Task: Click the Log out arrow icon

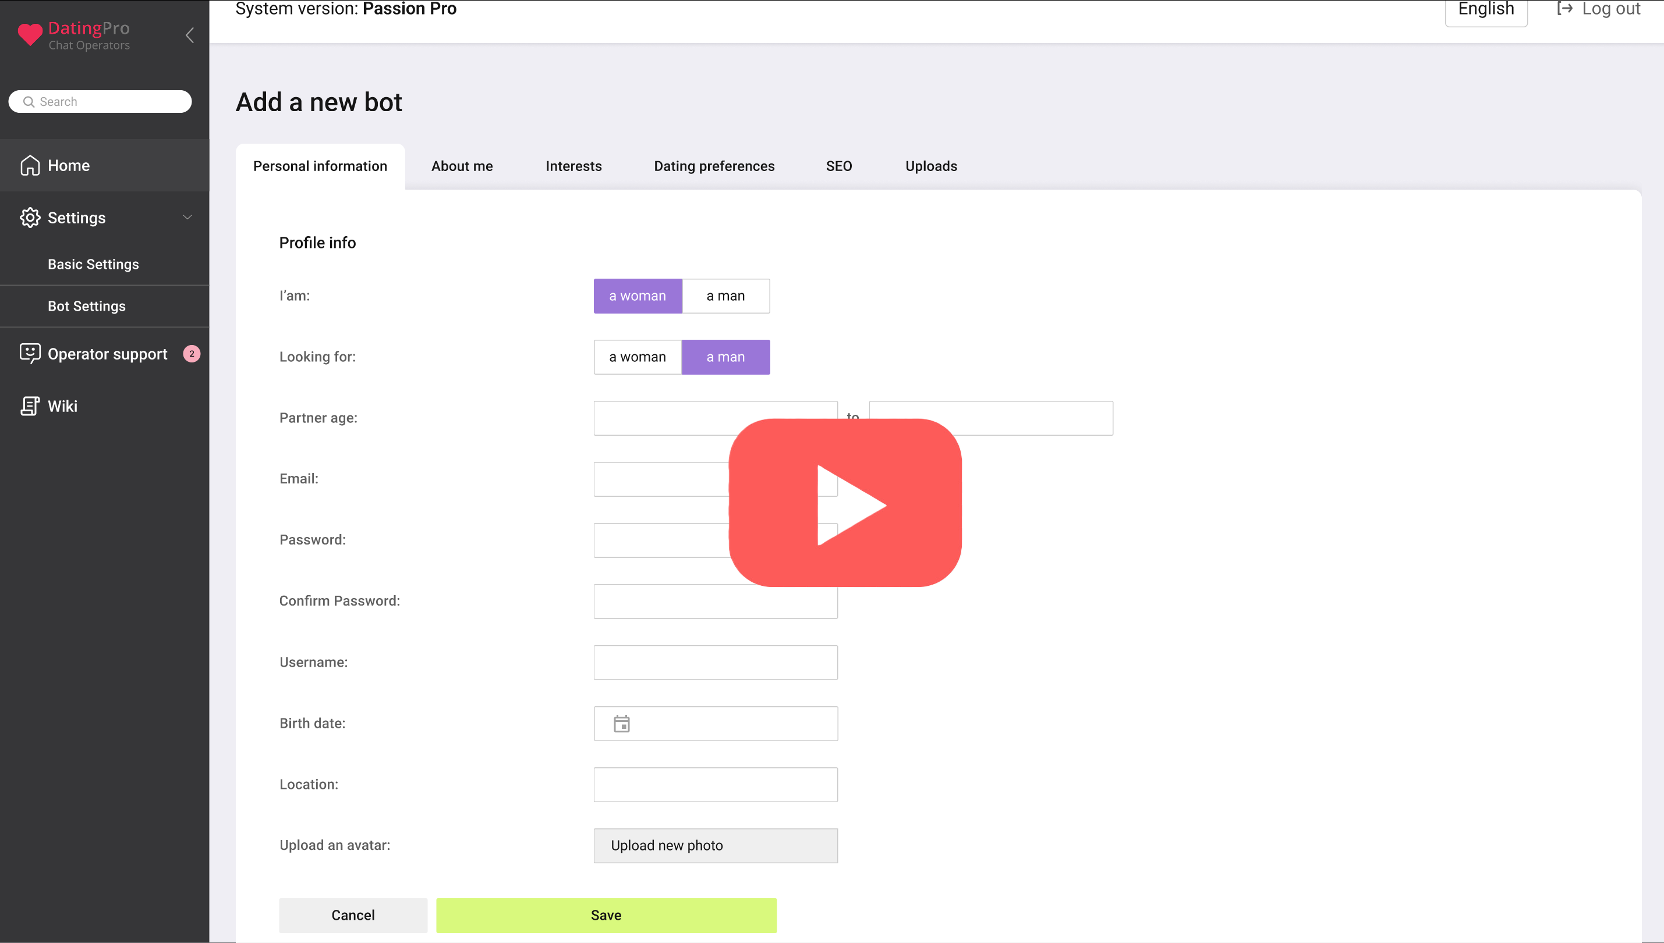Action: 1564,9
